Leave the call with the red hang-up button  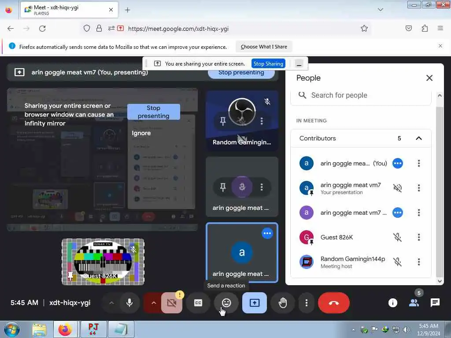pos(334,303)
